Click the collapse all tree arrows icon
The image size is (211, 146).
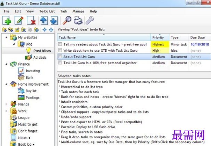coord(44,30)
